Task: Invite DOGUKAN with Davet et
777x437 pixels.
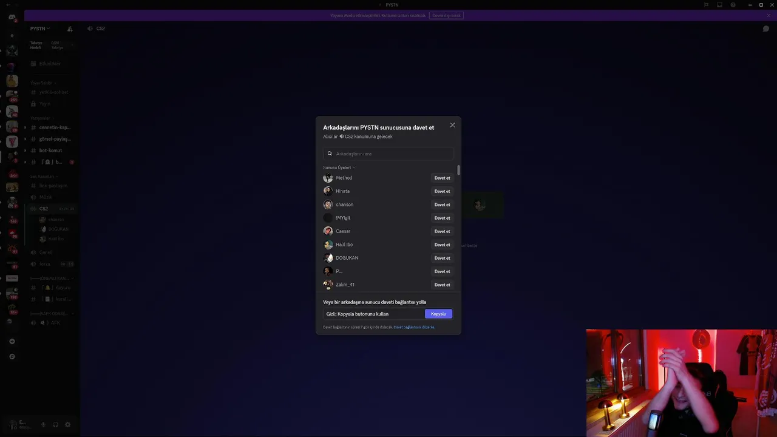Action: click(442, 258)
